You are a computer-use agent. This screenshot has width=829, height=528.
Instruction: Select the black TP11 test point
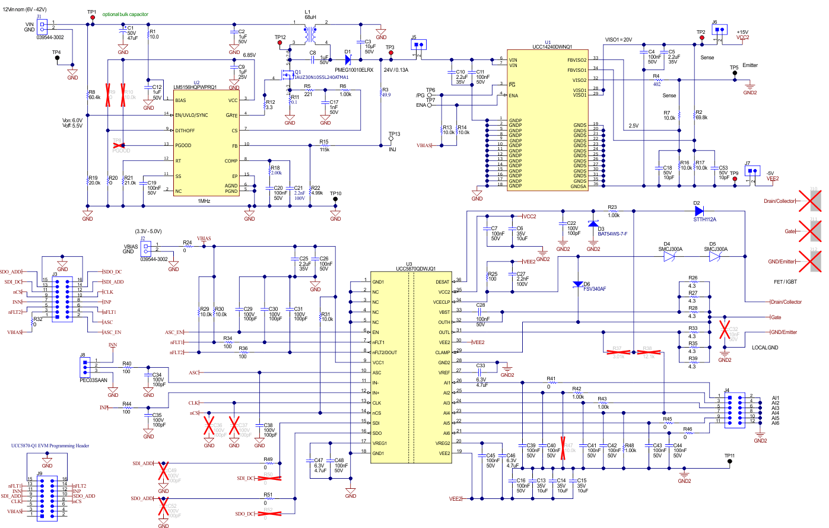[730, 462]
